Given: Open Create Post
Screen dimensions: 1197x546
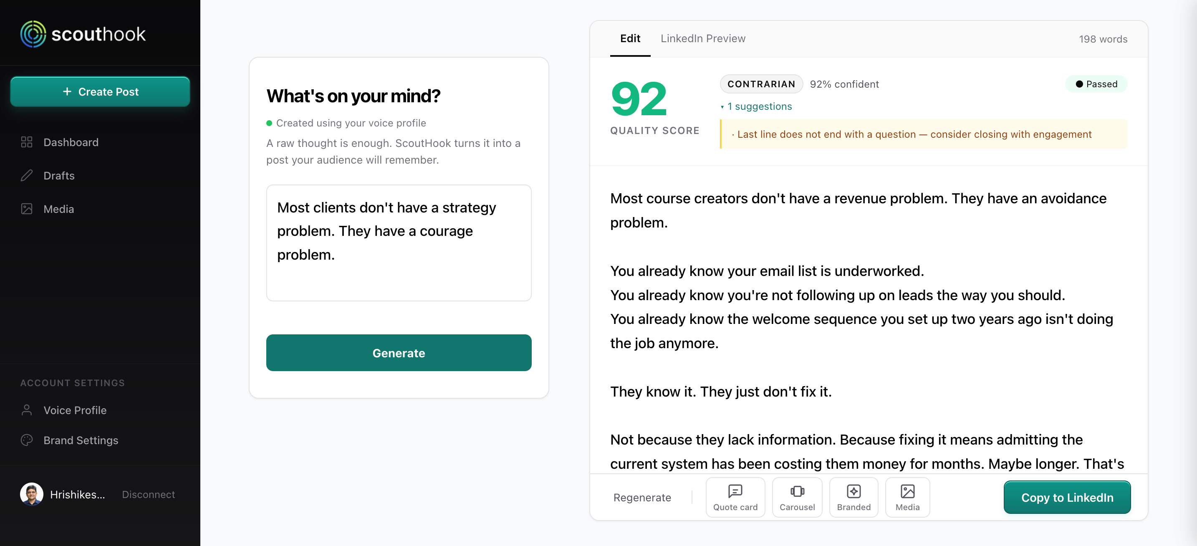Looking at the screenshot, I should pyautogui.click(x=99, y=91).
